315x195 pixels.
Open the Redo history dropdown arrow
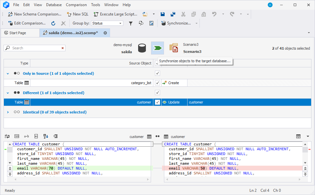click(241, 14)
